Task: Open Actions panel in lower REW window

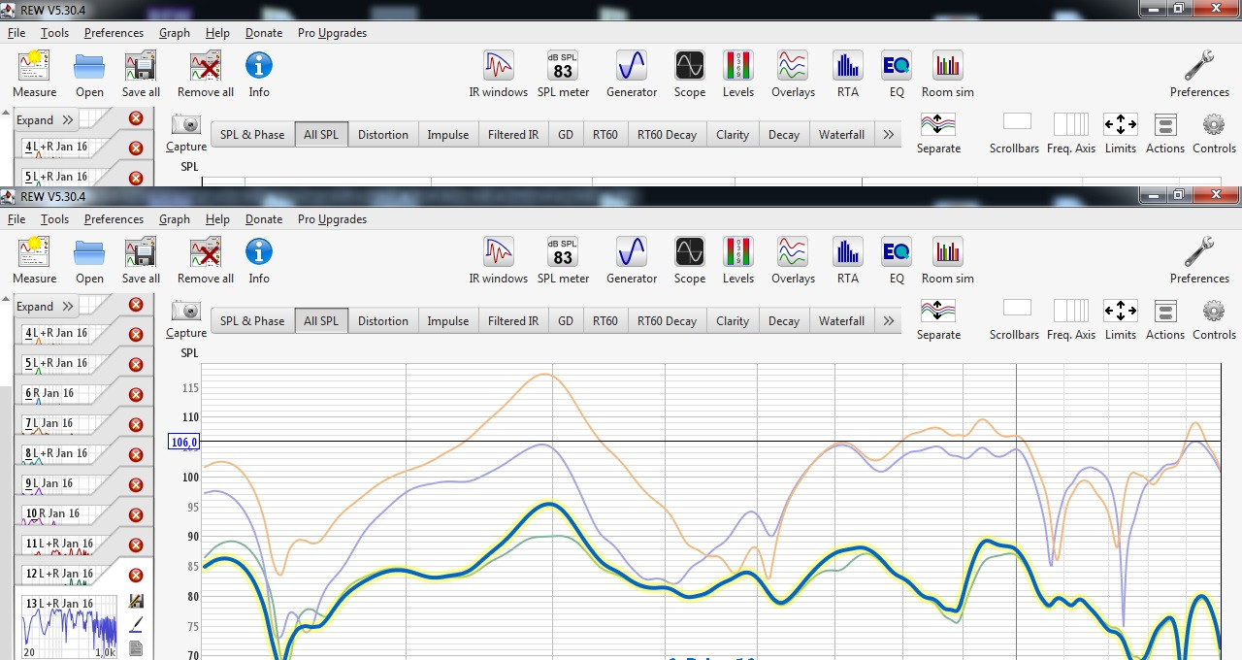Action: point(1165,311)
